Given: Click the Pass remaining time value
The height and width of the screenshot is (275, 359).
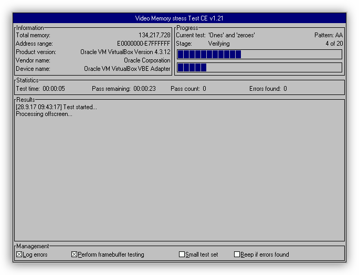Looking at the screenshot, I should click(x=144, y=89).
